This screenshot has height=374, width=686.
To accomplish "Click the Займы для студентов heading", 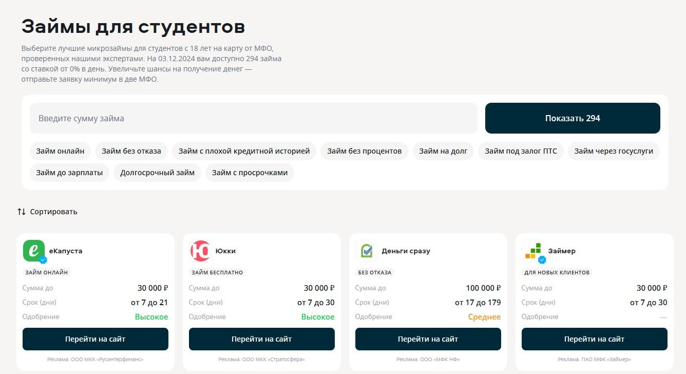I will point(134,26).
